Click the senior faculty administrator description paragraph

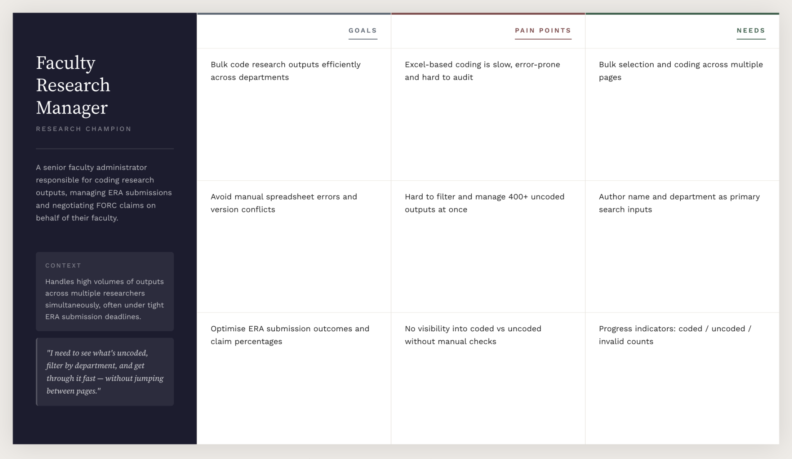click(x=104, y=193)
